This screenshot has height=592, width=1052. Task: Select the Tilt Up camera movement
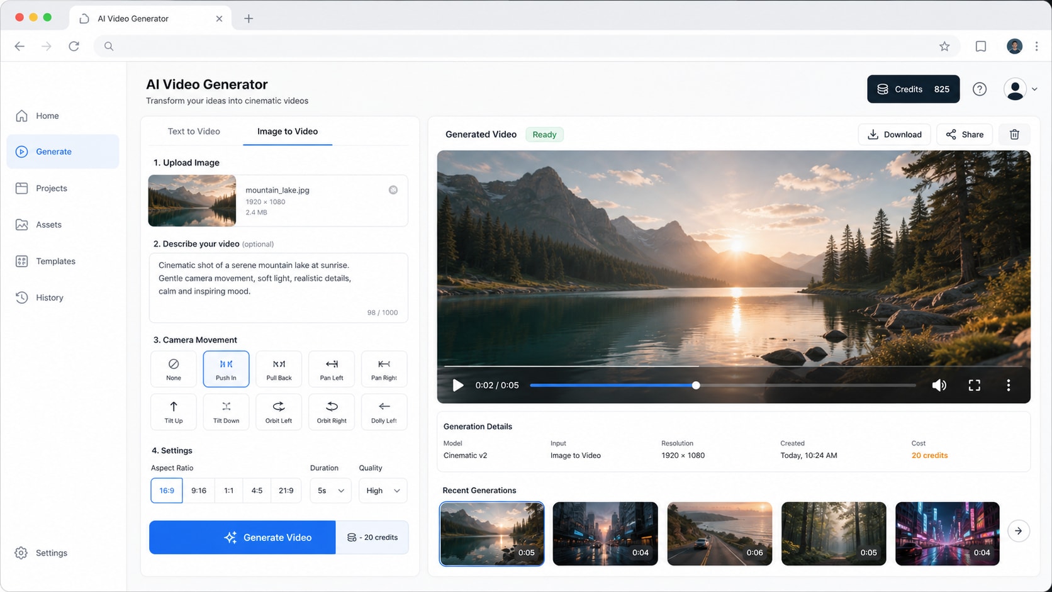point(174,411)
